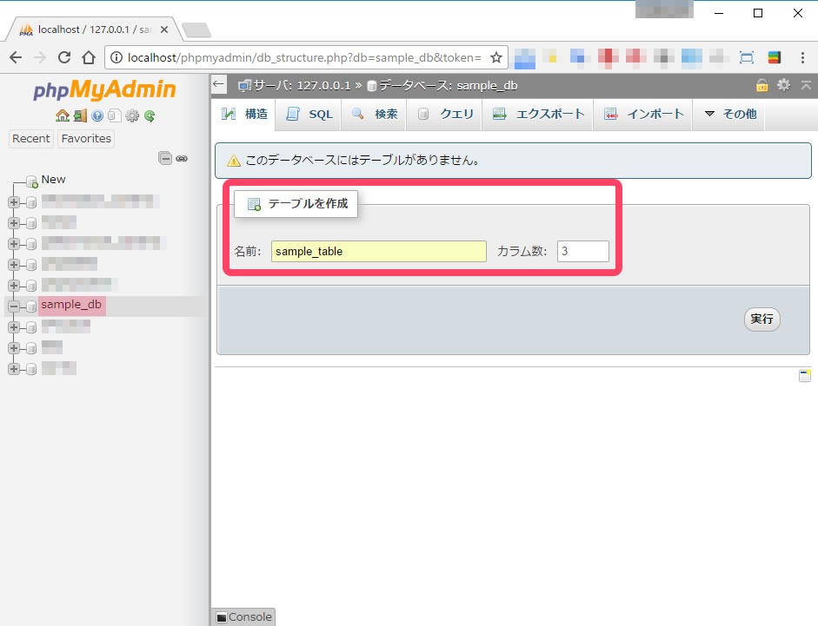The height and width of the screenshot is (626, 818).
Task: Collapse the top menu bar arrow
Action: pyautogui.click(x=806, y=85)
